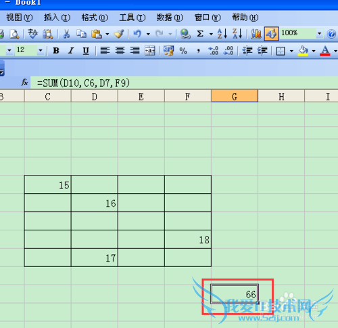Viewport: 338px width, 328px height.
Task: Toggle Bold formatting
Action: pos(56,51)
